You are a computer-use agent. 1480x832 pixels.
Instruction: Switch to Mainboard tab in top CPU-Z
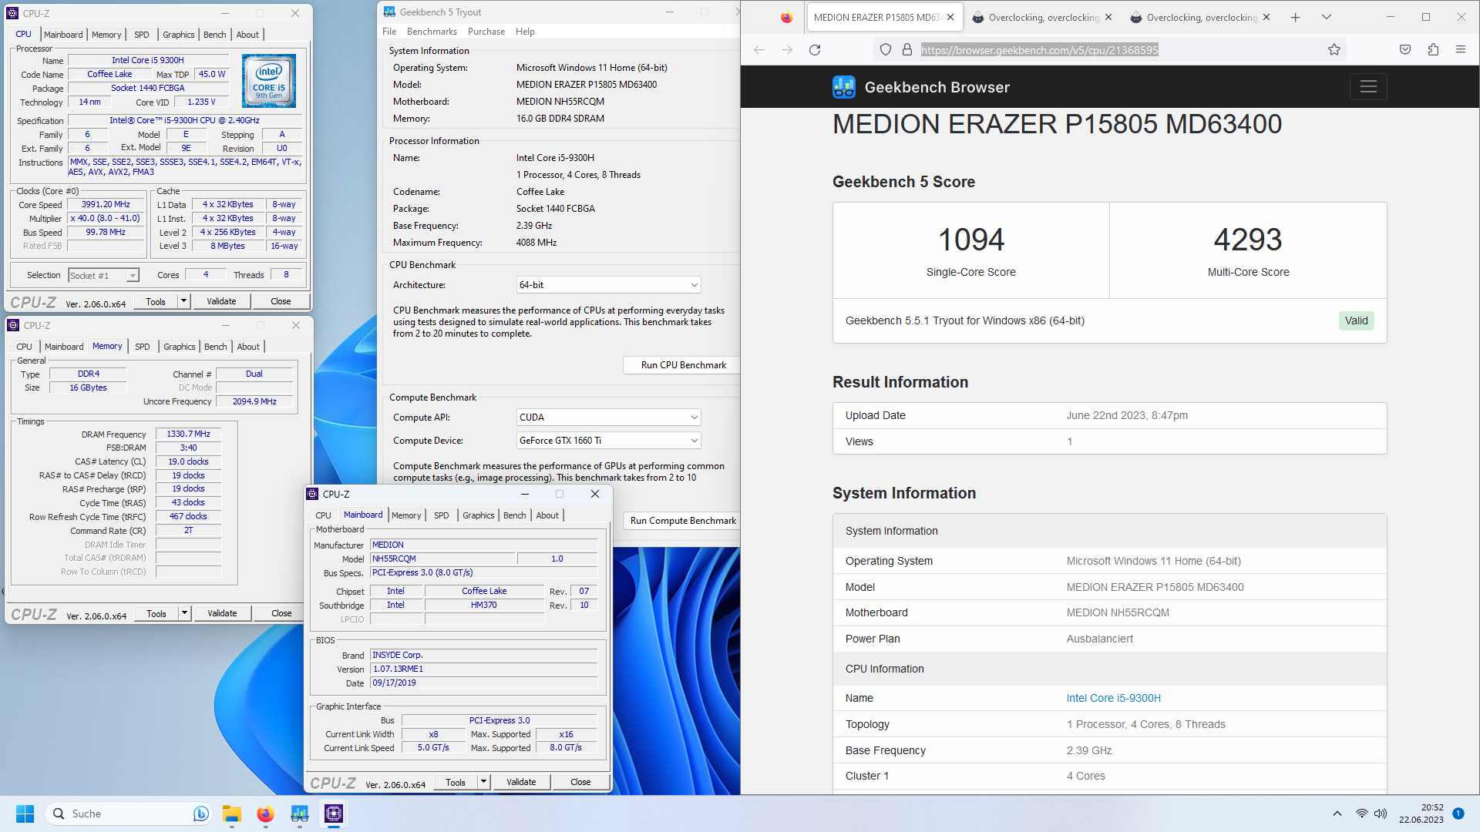[63, 35]
